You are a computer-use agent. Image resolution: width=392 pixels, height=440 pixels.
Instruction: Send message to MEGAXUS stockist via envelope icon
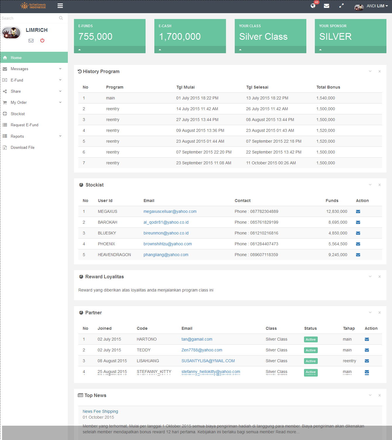click(358, 212)
